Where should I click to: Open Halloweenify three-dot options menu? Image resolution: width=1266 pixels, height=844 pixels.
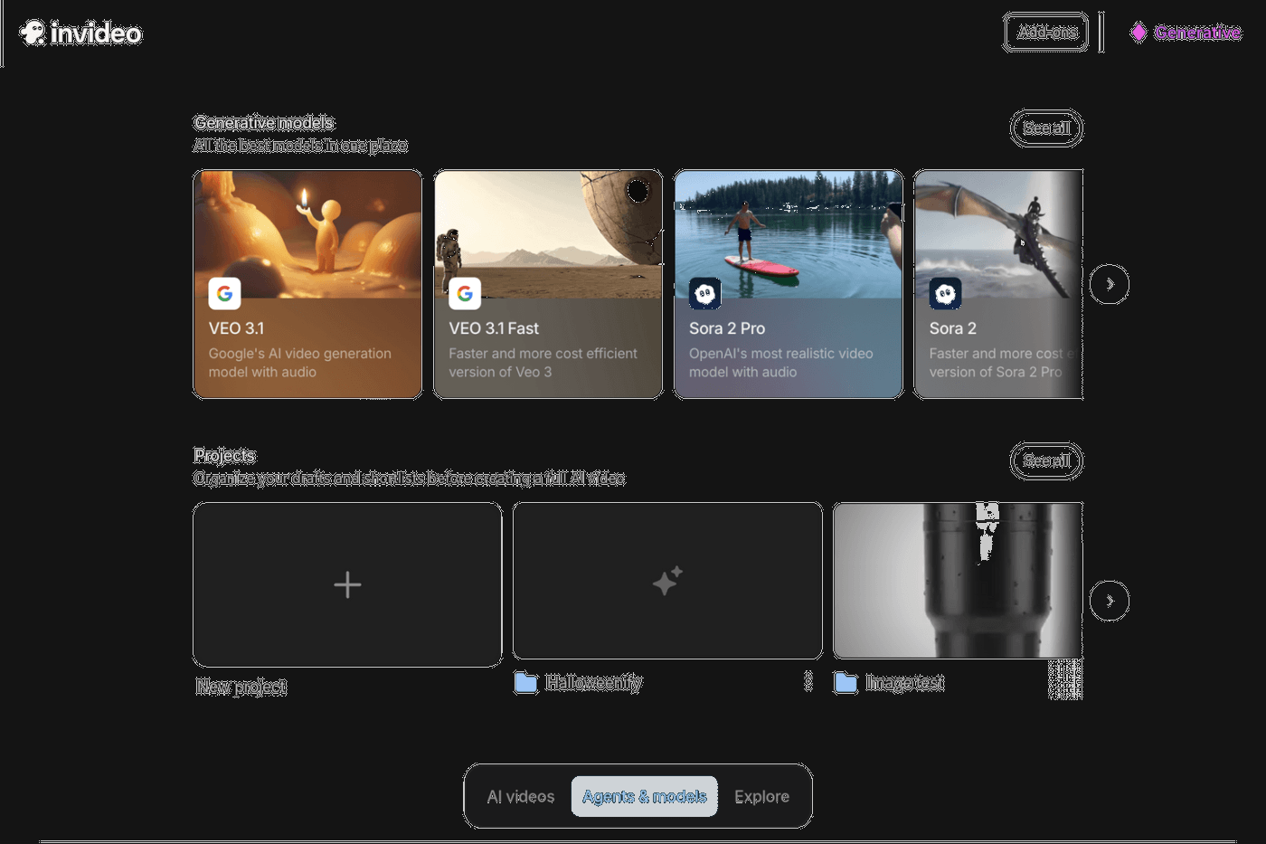(808, 682)
